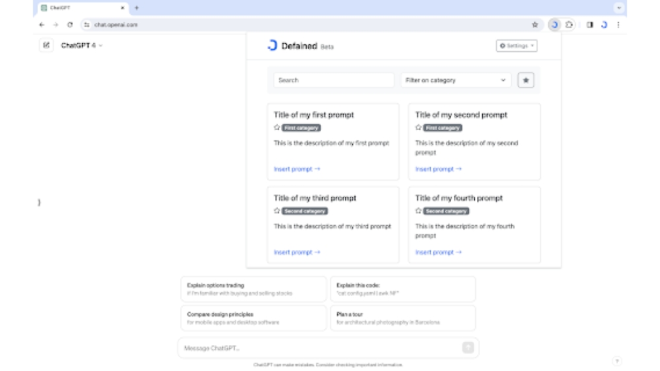The image size is (660, 371).
Task: Favorite the first prompt with its star
Action: pyautogui.click(x=277, y=127)
